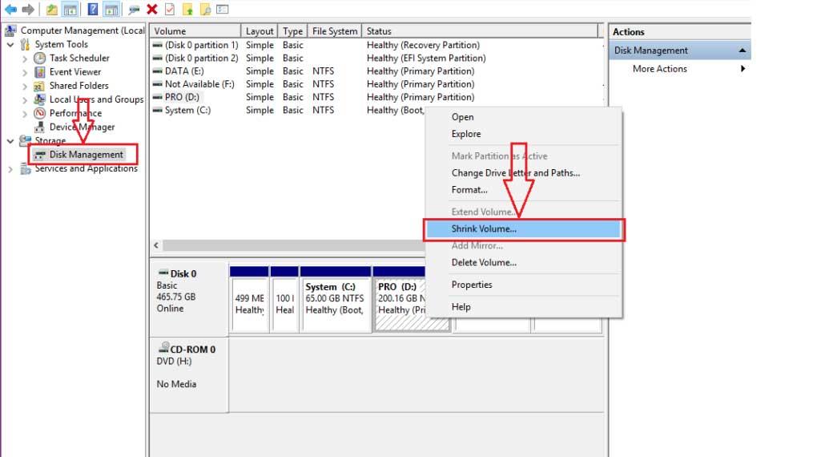Click the Device Manager icon
The image size is (817, 457).
39,127
